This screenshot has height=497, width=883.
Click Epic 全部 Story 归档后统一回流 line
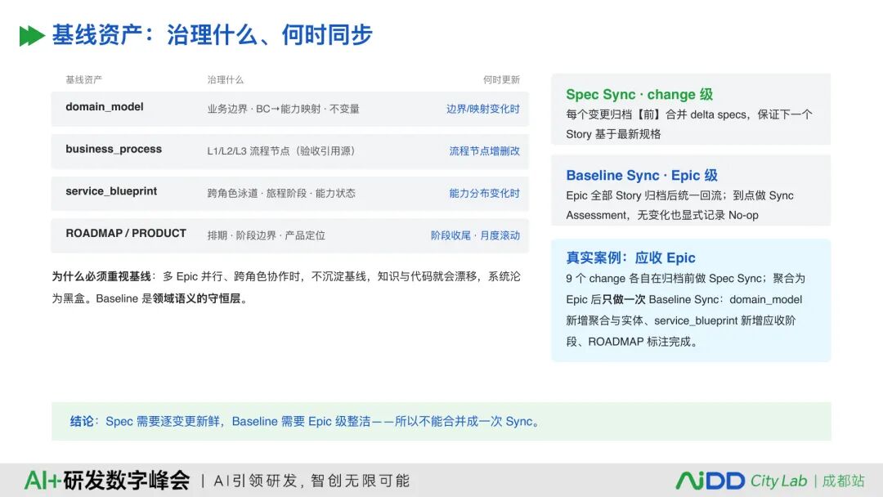(x=679, y=196)
